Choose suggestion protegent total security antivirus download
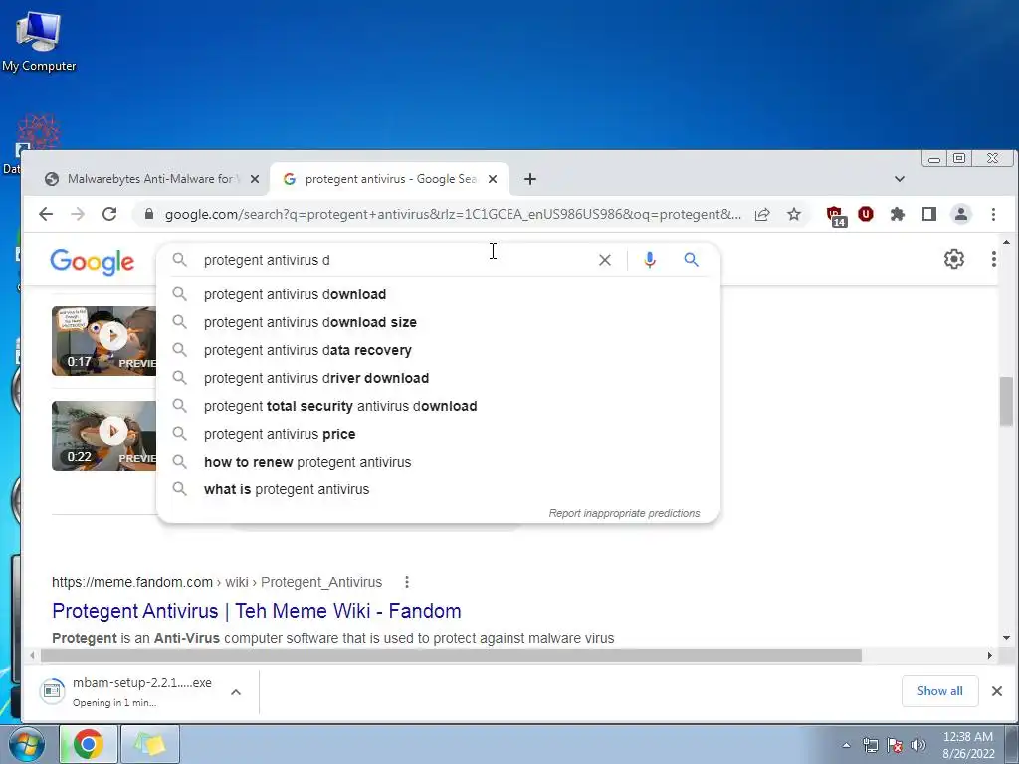This screenshot has width=1019, height=764. coord(439,406)
